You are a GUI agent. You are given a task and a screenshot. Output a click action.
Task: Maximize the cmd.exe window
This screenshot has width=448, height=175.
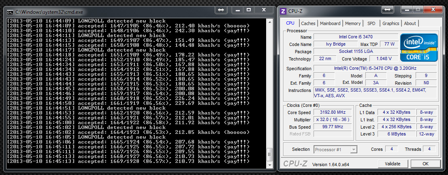[249, 10]
